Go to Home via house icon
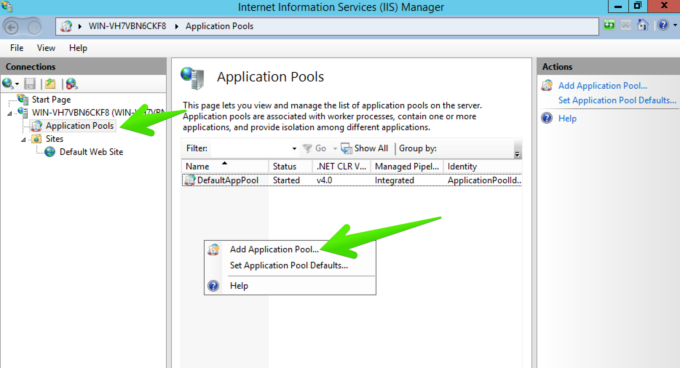 coord(643,25)
